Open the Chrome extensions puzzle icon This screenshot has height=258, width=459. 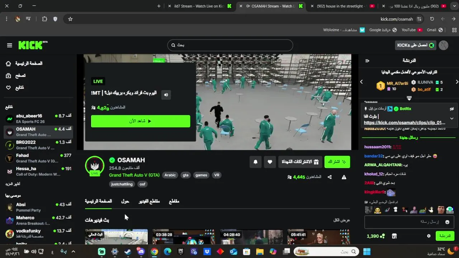(44, 19)
